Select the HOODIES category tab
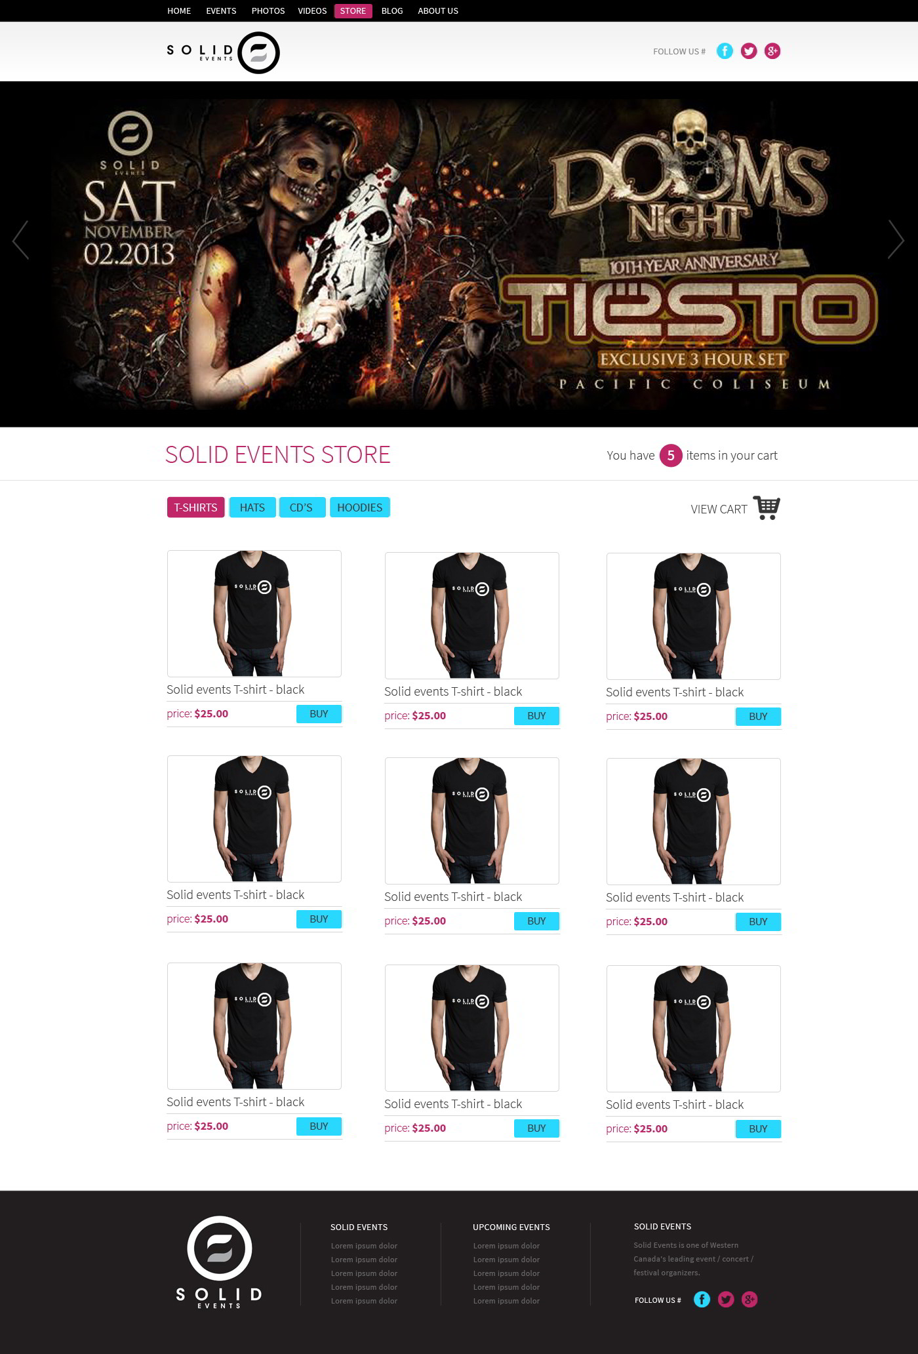The image size is (918, 1354). coord(360,508)
